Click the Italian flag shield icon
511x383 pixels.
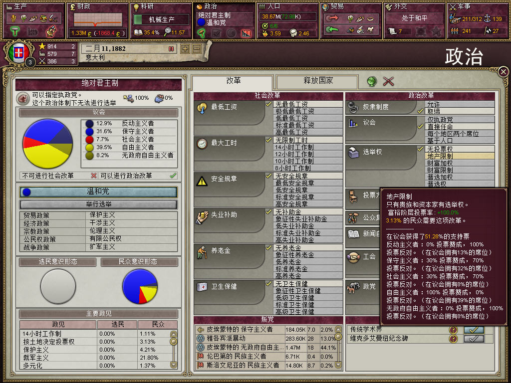click(19, 53)
